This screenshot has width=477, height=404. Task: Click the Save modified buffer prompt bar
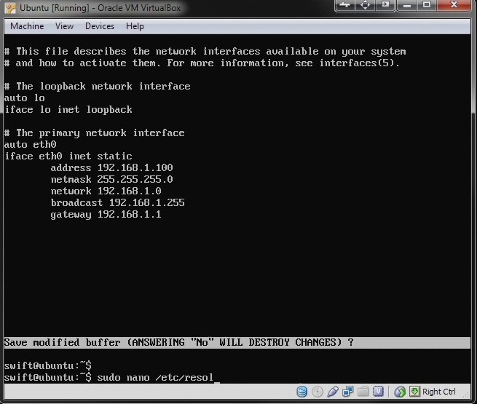point(237,343)
